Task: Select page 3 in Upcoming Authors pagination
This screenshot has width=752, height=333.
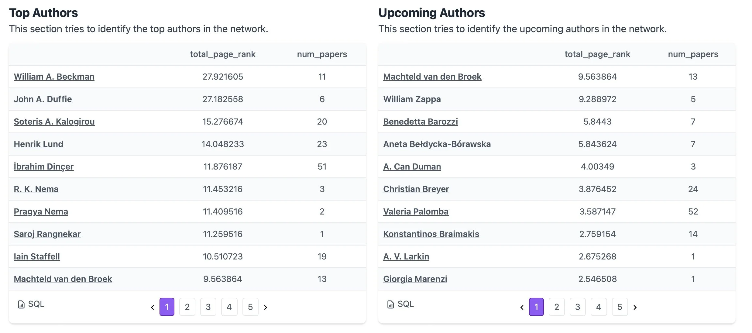Action: [578, 307]
